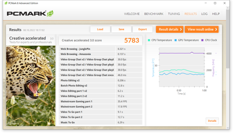233x133 pixels.
Task: Open the WELCOME tab
Action: 132,14
